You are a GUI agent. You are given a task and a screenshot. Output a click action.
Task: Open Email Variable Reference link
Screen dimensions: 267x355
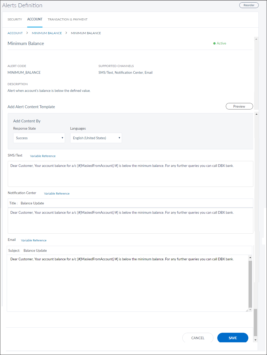coord(34,240)
